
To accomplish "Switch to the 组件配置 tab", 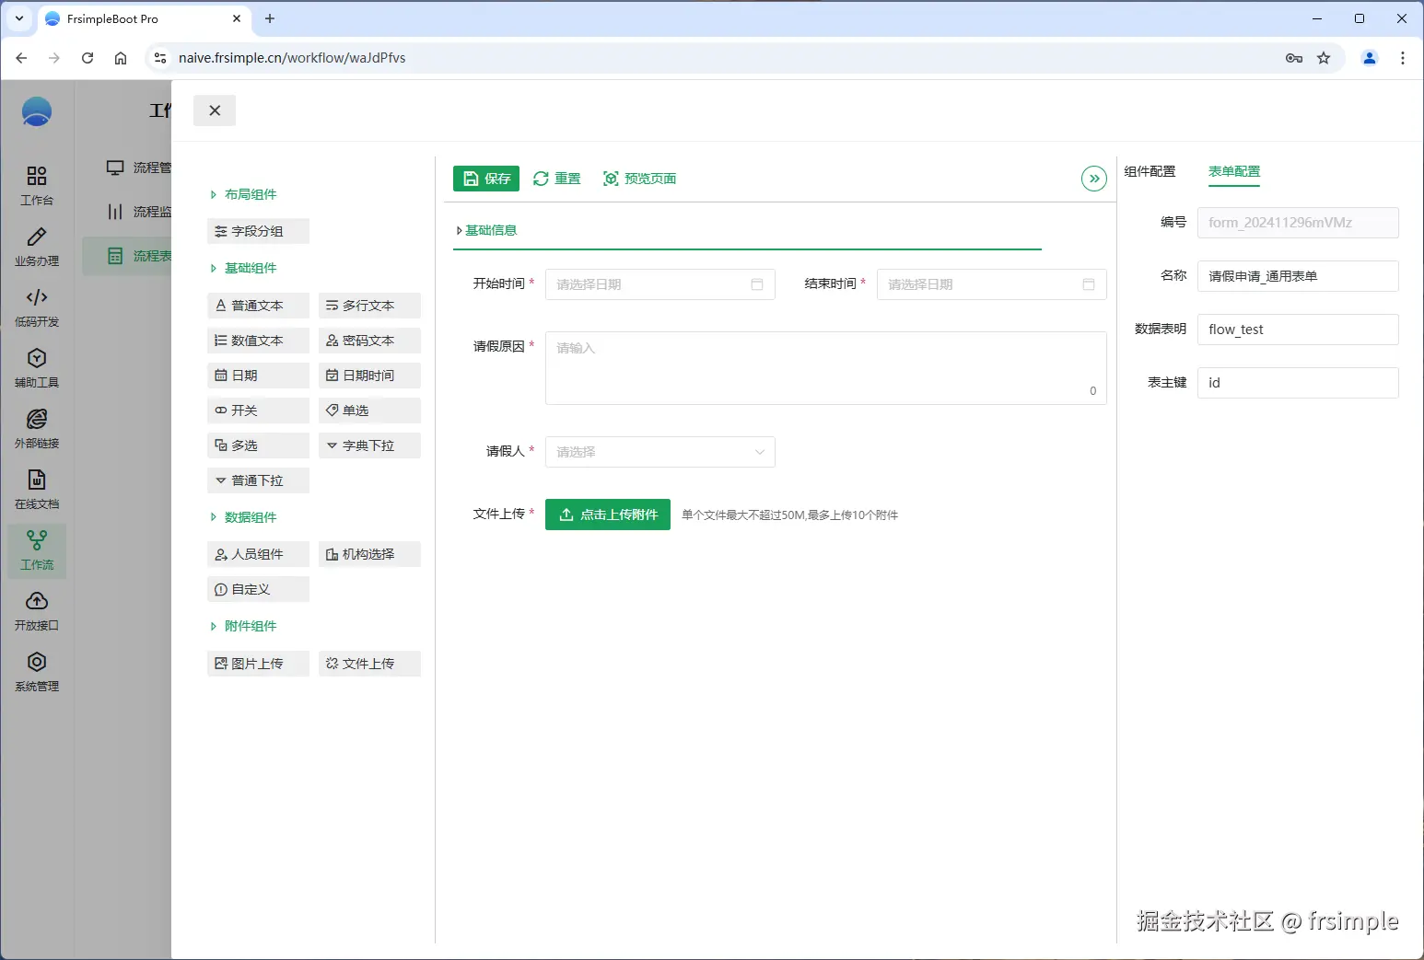I will [x=1150, y=171].
